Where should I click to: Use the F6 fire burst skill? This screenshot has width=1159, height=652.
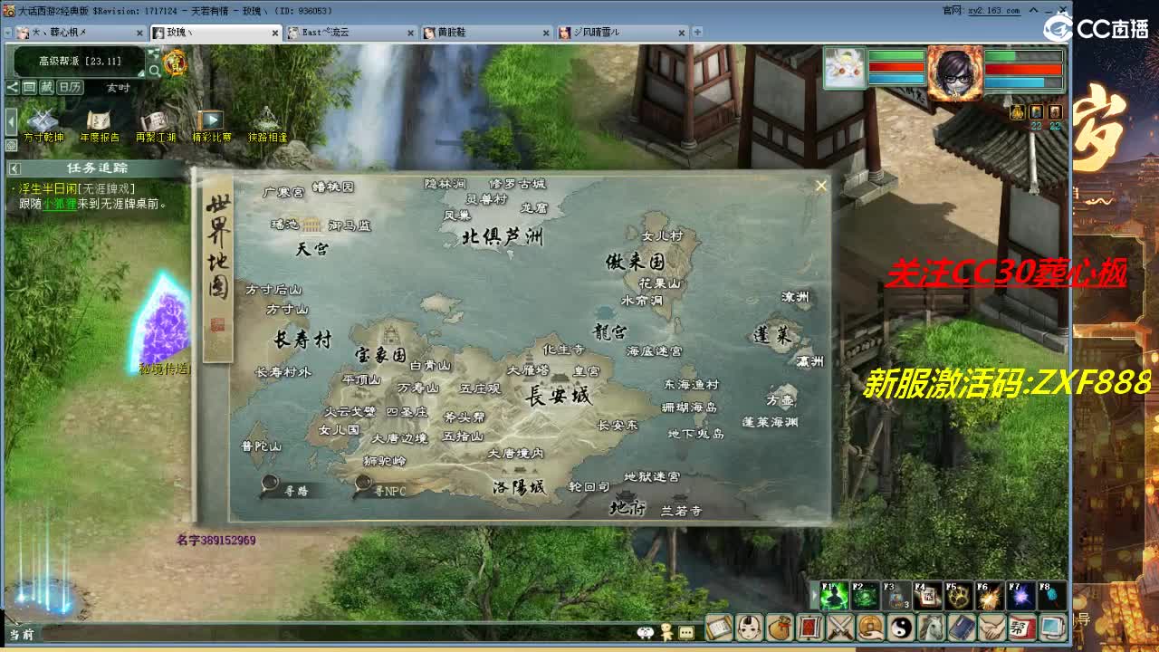(990, 595)
